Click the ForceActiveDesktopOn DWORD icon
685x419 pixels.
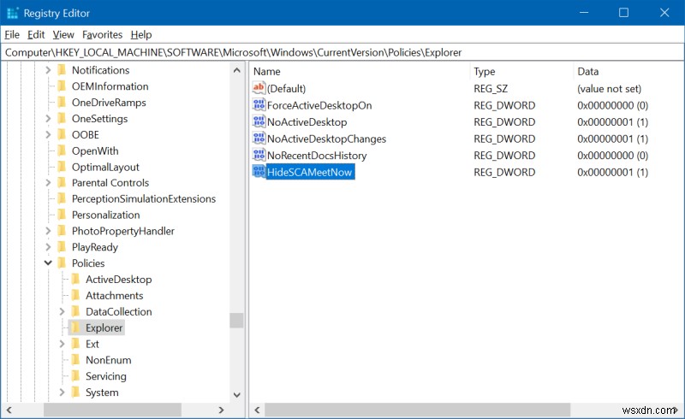(259, 104)
